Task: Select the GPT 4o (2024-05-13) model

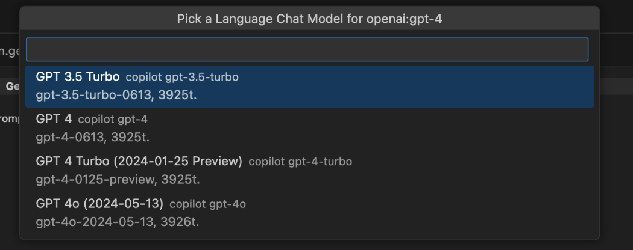Action: [x=99, y=204]
